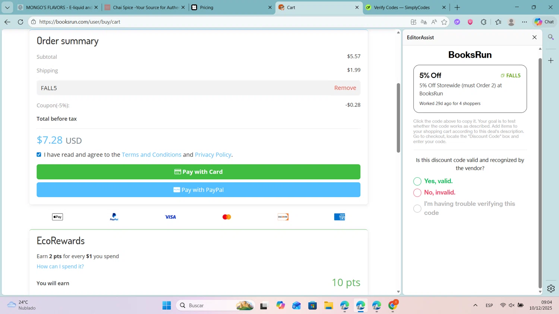Screen dimensions: 559x314
Task: Open Microsoft Store from taskbar
Action: [312, 305]
